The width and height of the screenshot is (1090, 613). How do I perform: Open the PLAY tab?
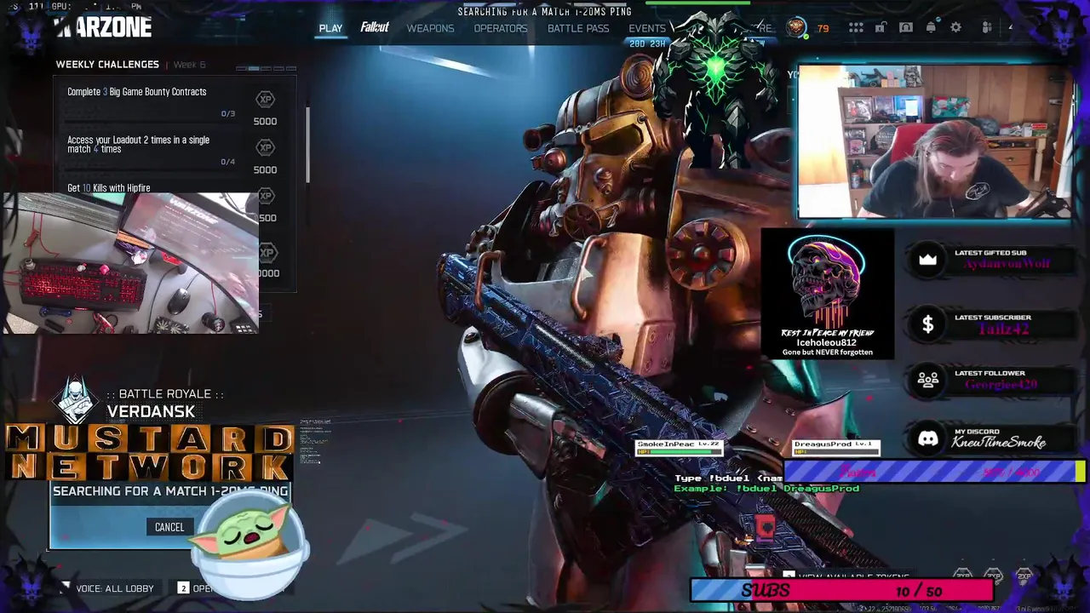330,28
